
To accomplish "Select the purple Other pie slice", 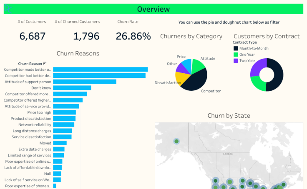I will tap(181, 67).
